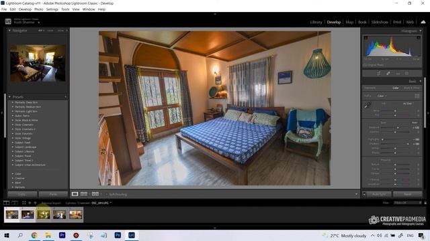This screenshot has height=241, width=430.
Task: Open the Settings menu
Action: [52, 9]
